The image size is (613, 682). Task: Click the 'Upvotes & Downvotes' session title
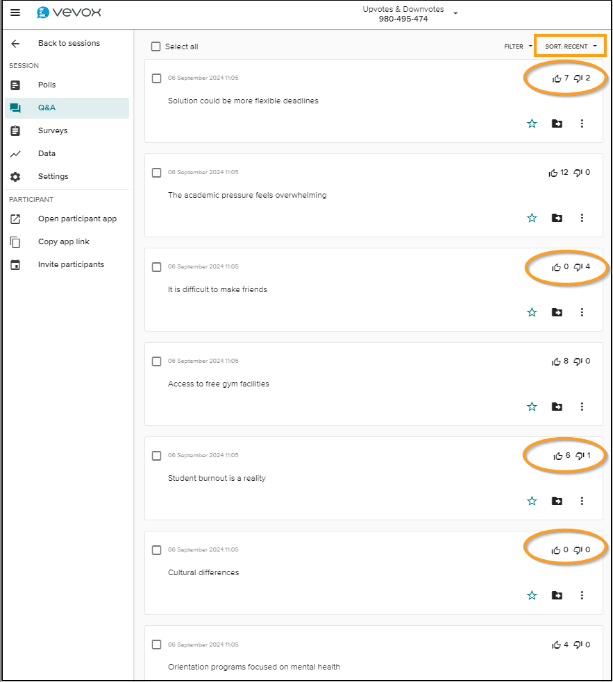point(403,9)
